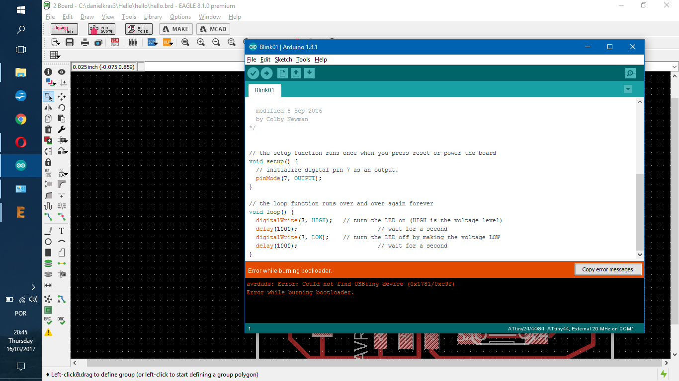
Task: Select the Circle drawing tool
Action: point(48,242)
